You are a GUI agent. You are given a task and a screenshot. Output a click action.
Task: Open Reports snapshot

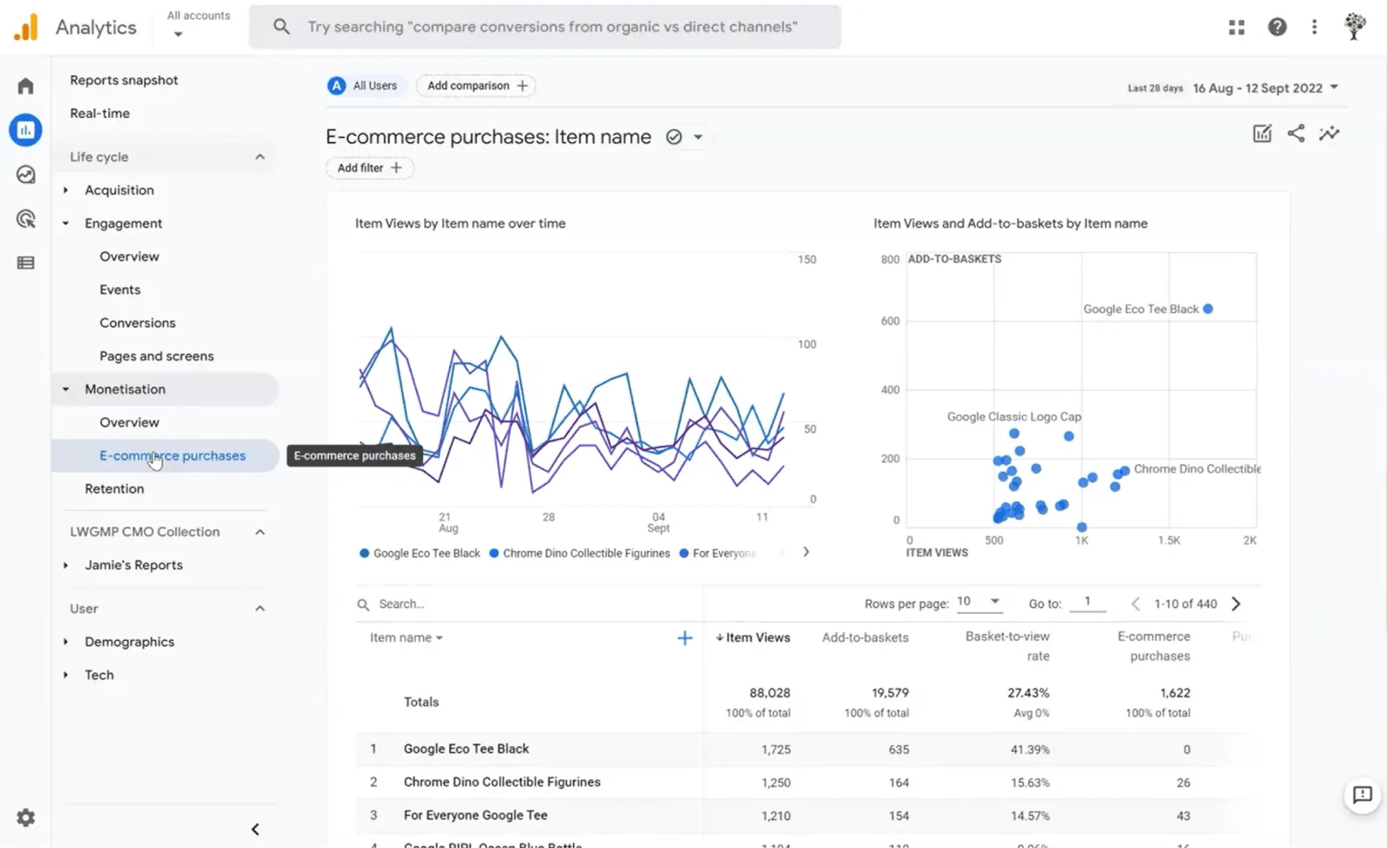click(x=124, y=81)
